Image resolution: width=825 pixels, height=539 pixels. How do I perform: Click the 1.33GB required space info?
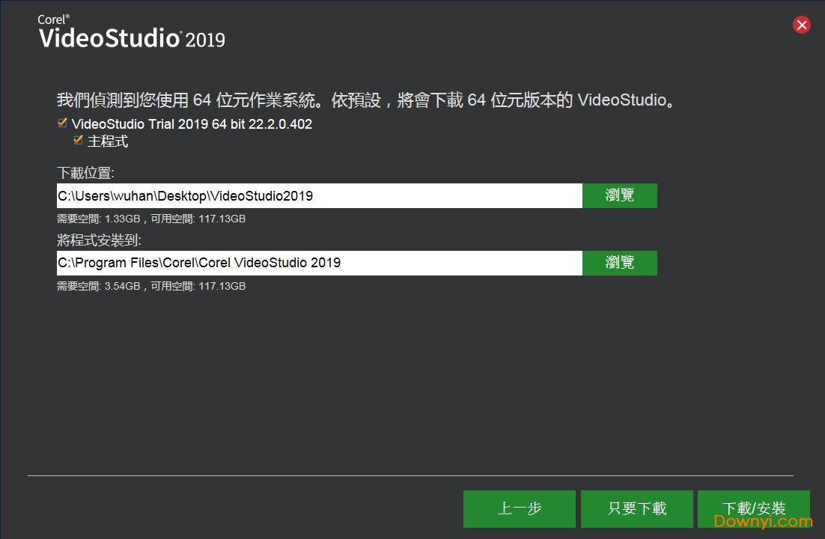[150, 219]
